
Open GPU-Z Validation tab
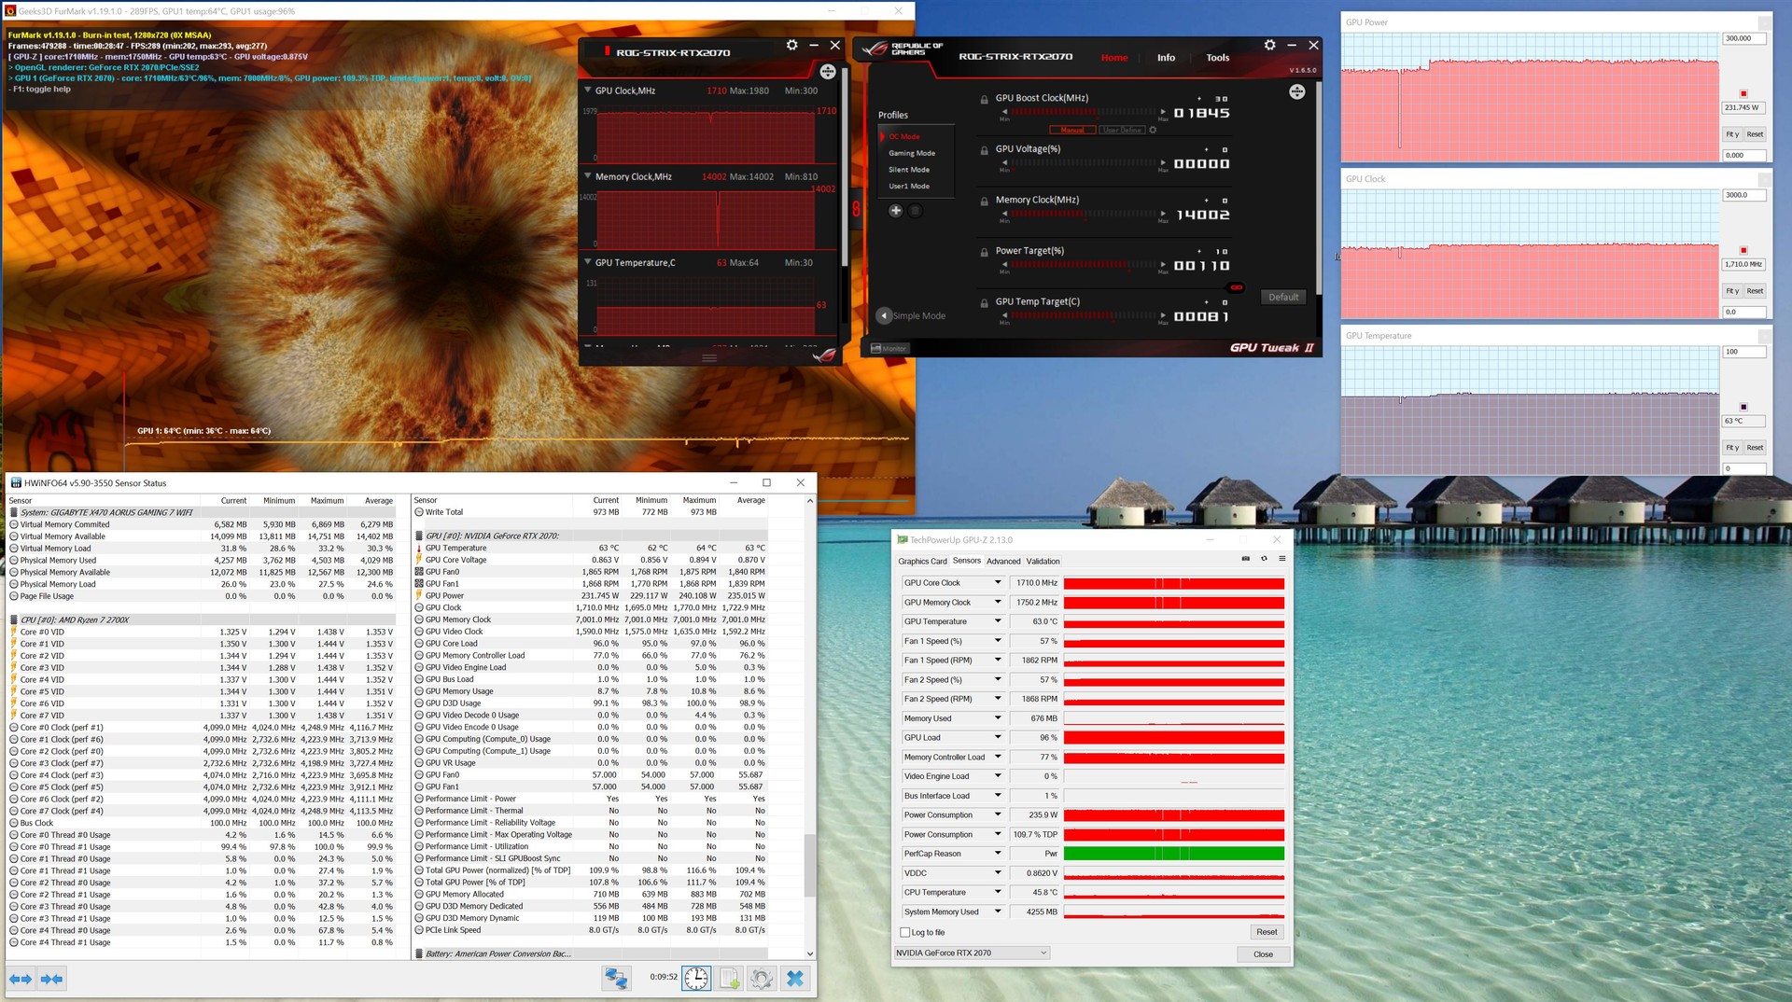tap(1043, 562)
